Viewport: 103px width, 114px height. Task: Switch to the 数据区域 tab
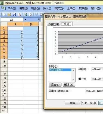tap(54, 24)
